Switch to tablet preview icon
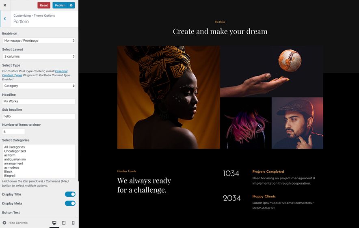Image resolution: width=359 pixels, height=228 pixels. coord(64,223)
